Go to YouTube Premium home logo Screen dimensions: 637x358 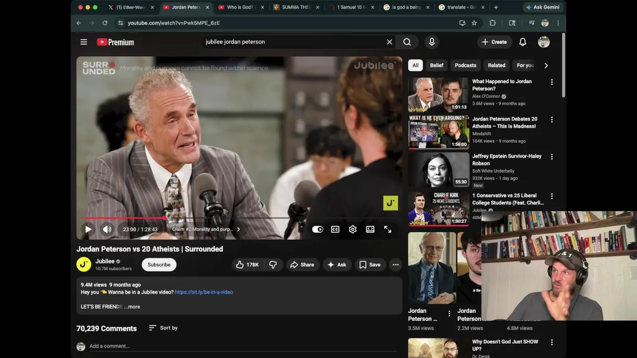[115, 42]
